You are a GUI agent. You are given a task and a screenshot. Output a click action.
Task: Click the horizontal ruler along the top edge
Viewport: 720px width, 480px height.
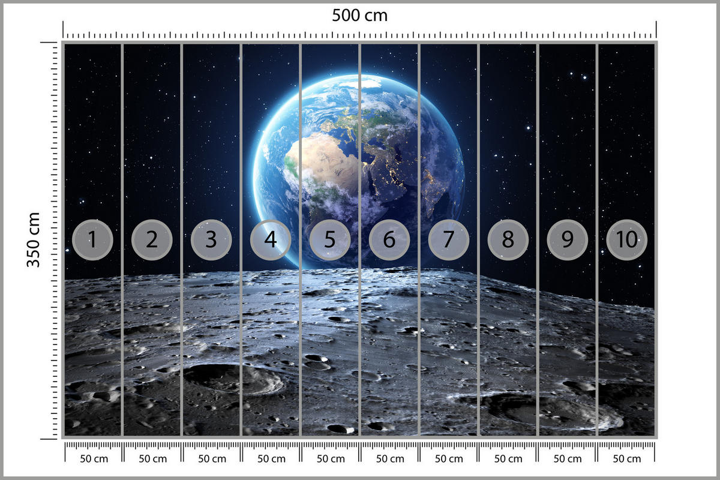click(360, 35)
